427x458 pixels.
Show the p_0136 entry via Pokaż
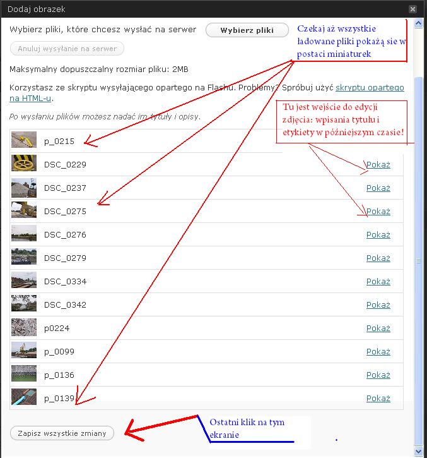coord(378,375)
